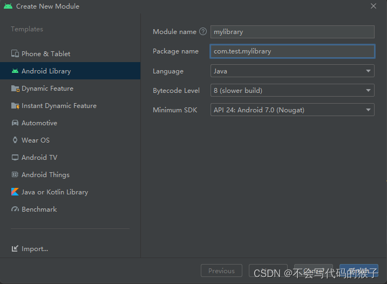Close the Create New Module dialog

[374, 6]
